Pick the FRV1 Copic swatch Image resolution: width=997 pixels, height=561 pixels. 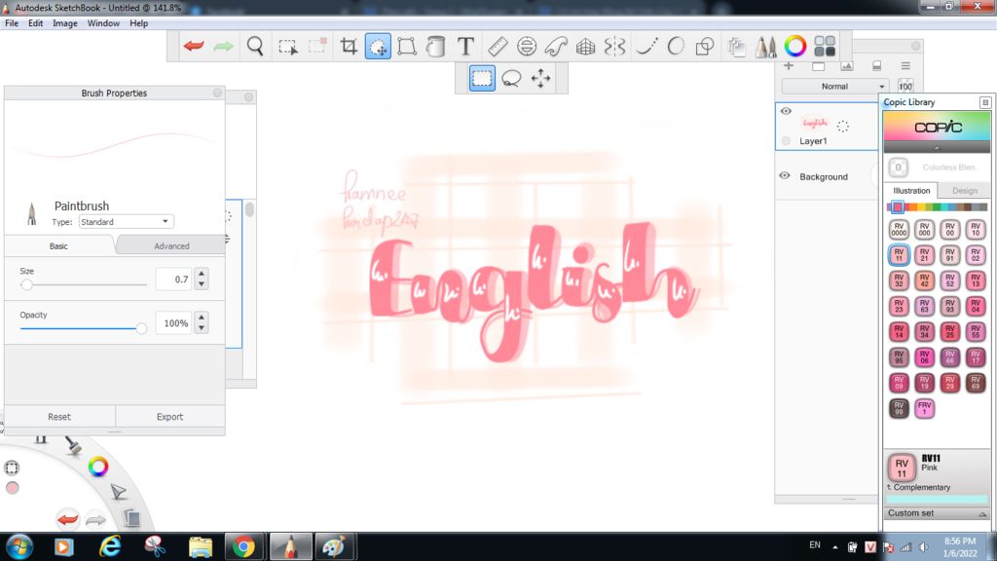tap(924, 408)
